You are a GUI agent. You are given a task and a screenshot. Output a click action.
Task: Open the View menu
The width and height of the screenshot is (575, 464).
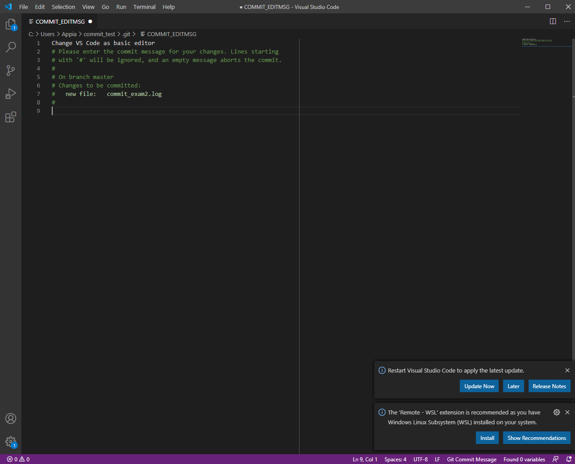pos(88,7)
